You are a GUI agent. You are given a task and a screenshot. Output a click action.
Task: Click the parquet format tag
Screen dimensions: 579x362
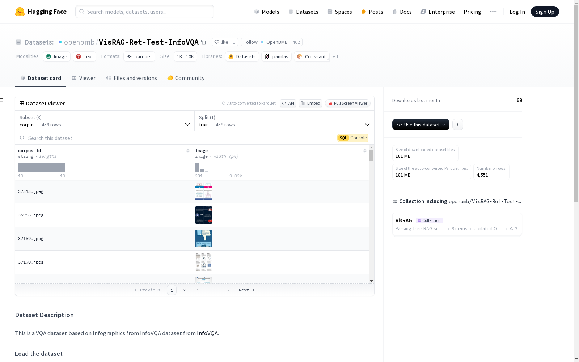pos(139,56)
